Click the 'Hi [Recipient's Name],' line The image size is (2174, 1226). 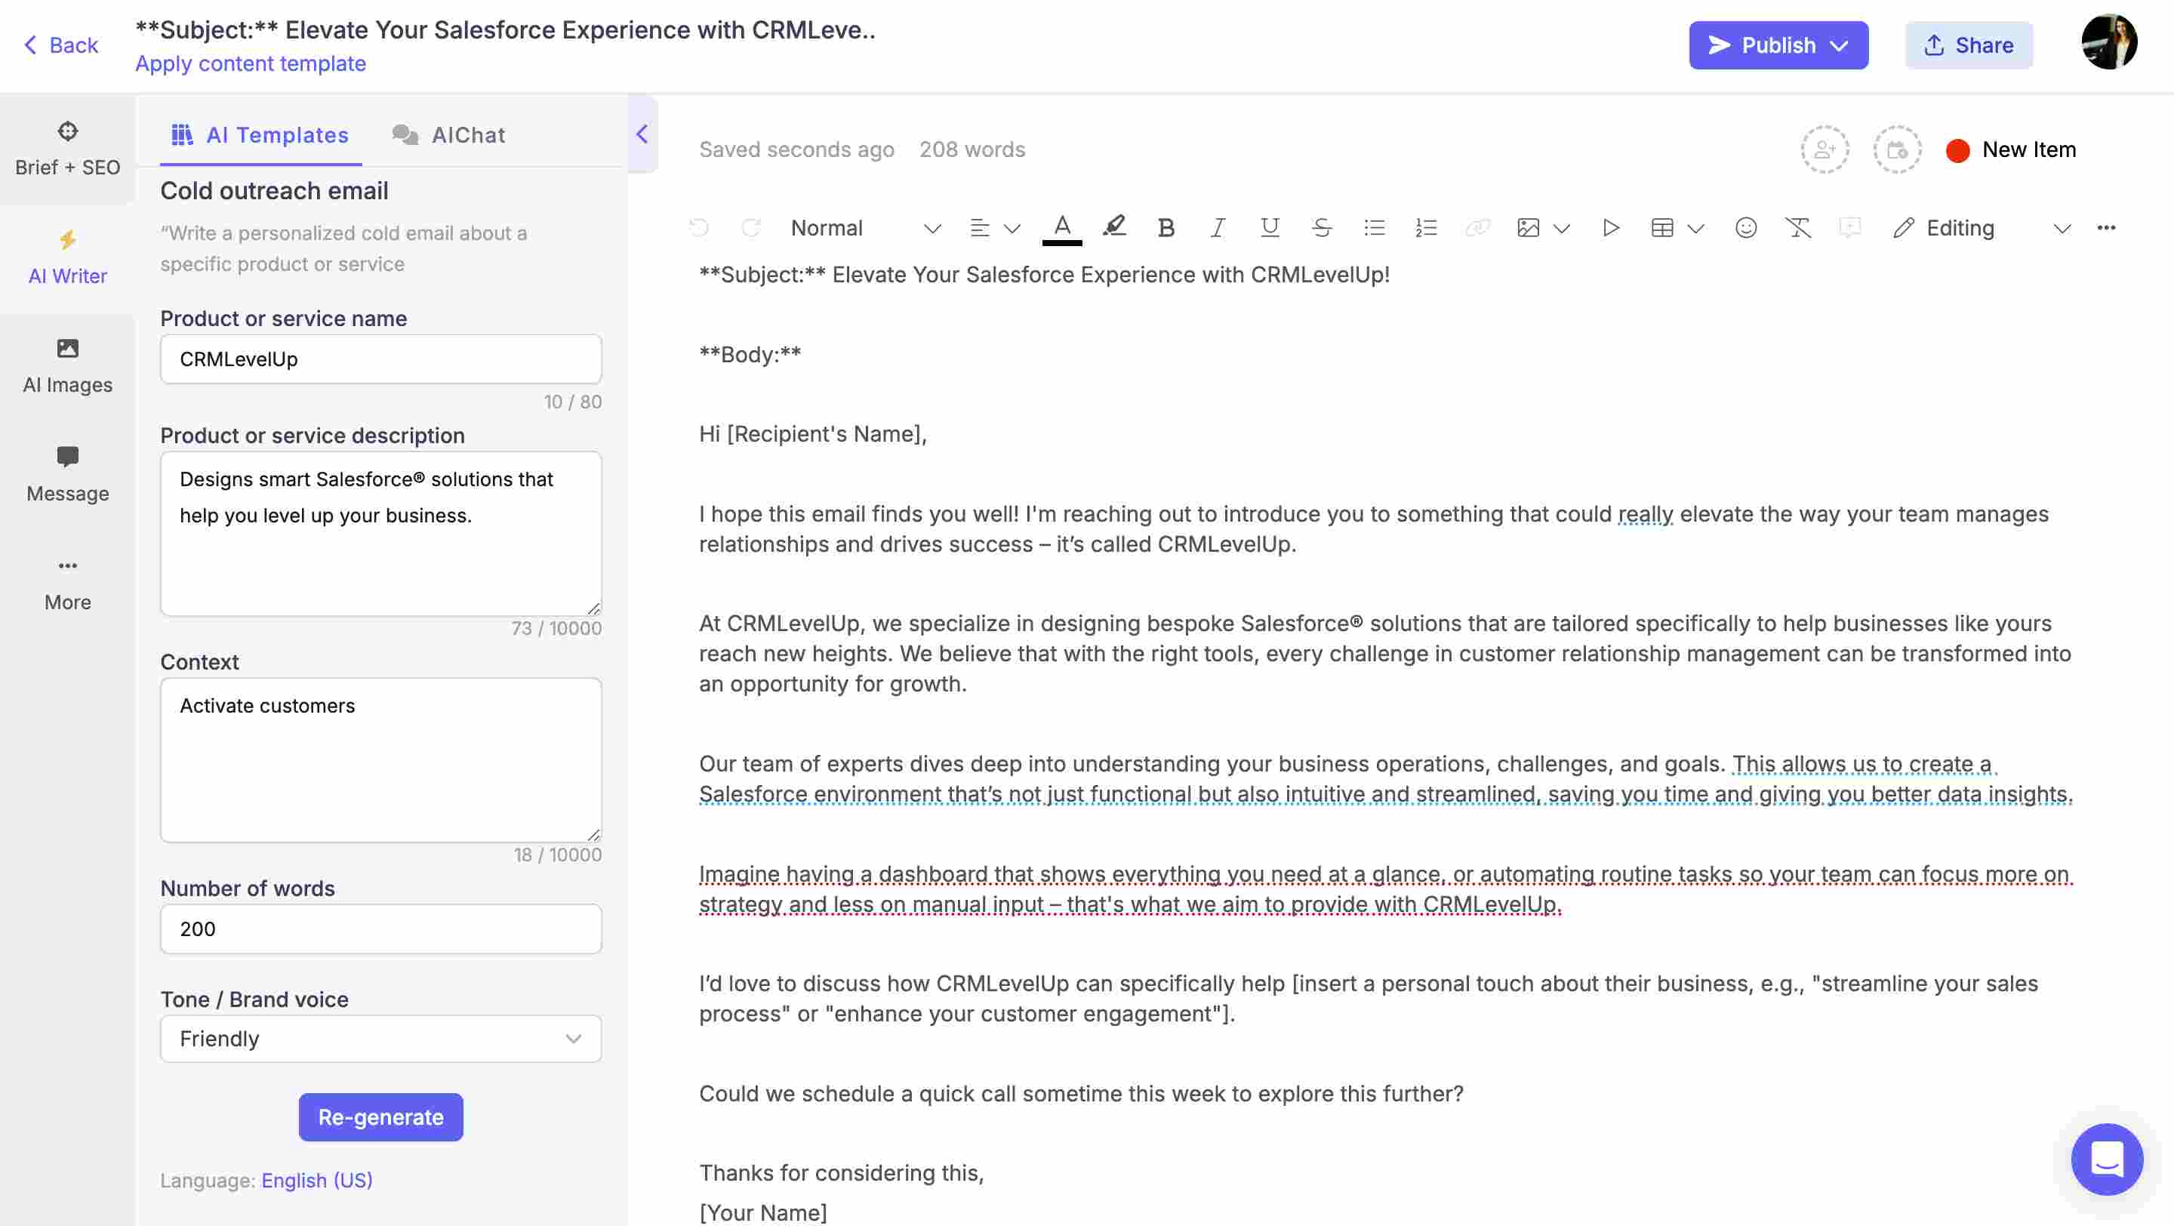[813, 433]
